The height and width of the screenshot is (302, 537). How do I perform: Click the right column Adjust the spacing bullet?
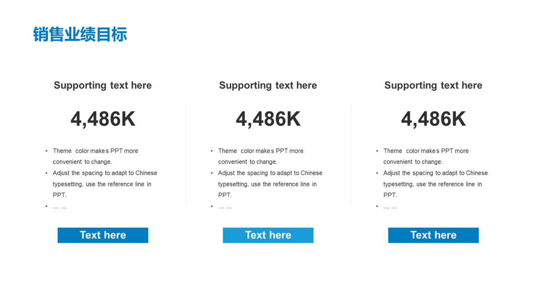pos(432,184)
